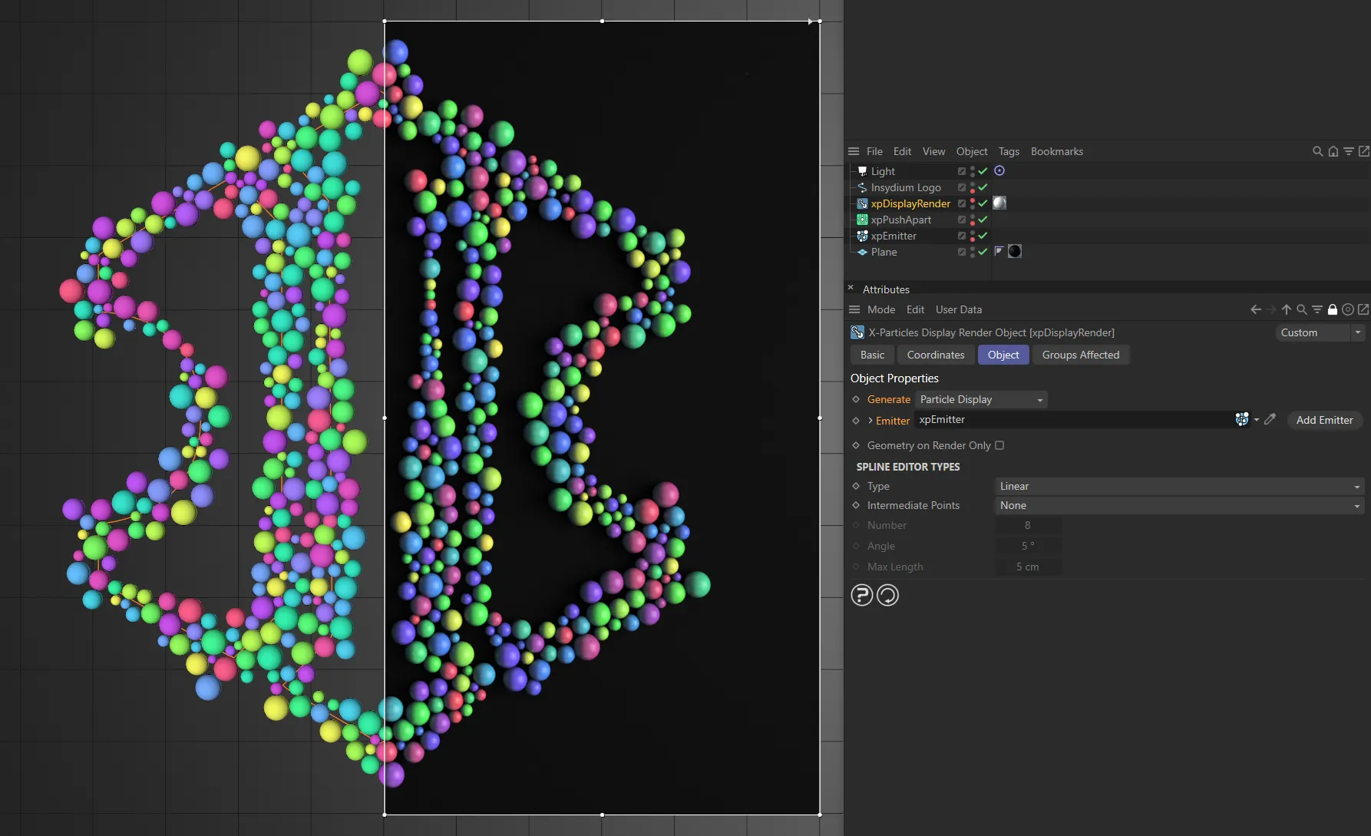Open the Generate Particle Display dropdown
The image size is (1371, 836).
click(x=981, y=399)
